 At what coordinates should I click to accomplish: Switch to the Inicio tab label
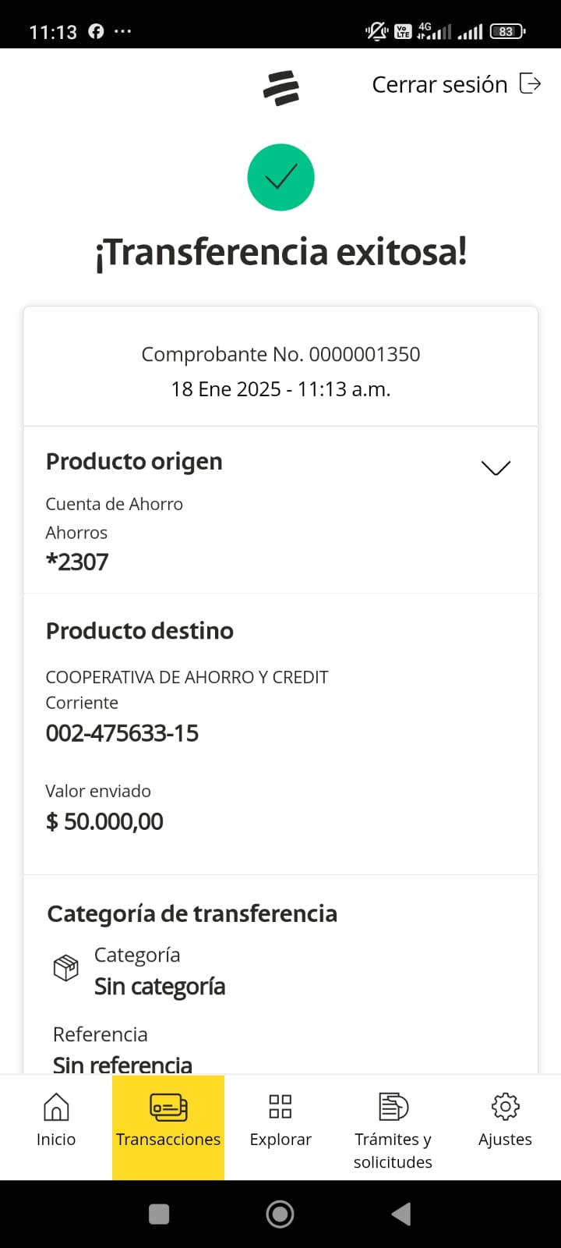click(56, 1140)
